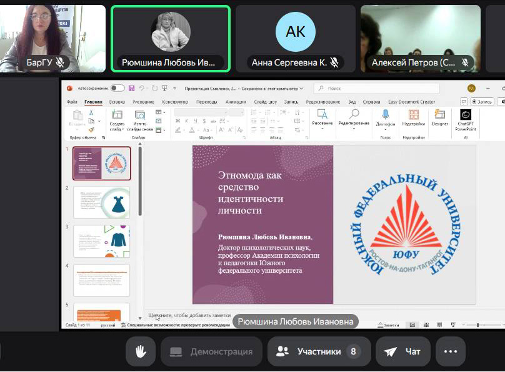
Task: Toggle the AutoSave (Автосохранение) switch
Action: 117,89
